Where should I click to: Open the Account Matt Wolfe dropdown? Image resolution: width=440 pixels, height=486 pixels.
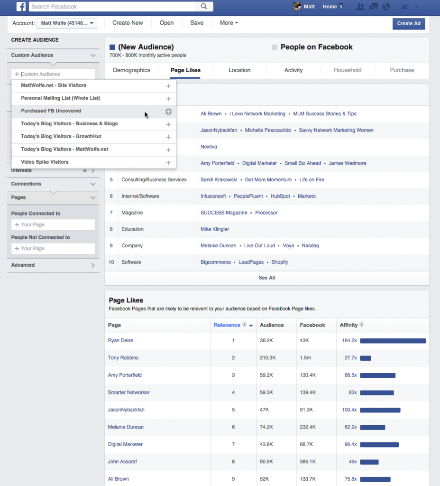(x=67, y=23)
